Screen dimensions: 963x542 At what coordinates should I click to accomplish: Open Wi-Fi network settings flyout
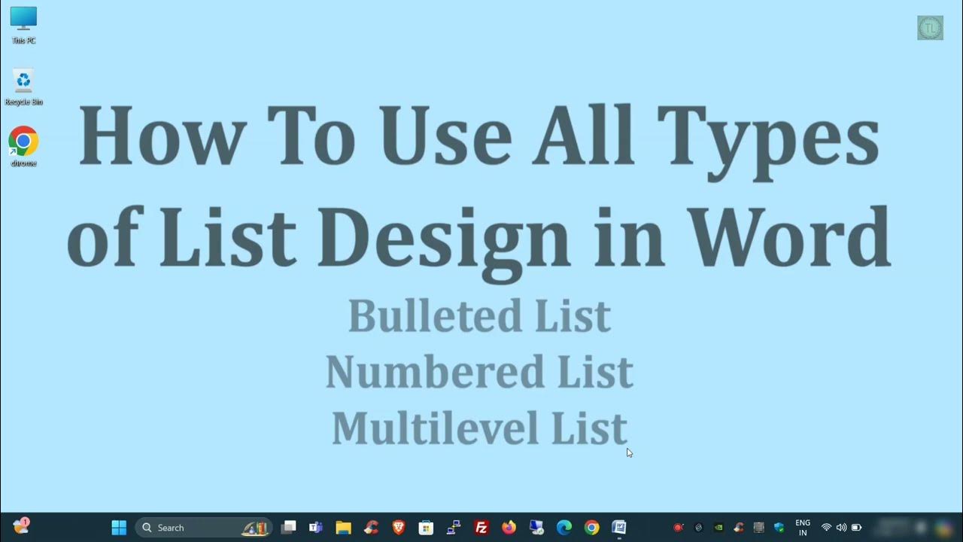tap(826, 528)
